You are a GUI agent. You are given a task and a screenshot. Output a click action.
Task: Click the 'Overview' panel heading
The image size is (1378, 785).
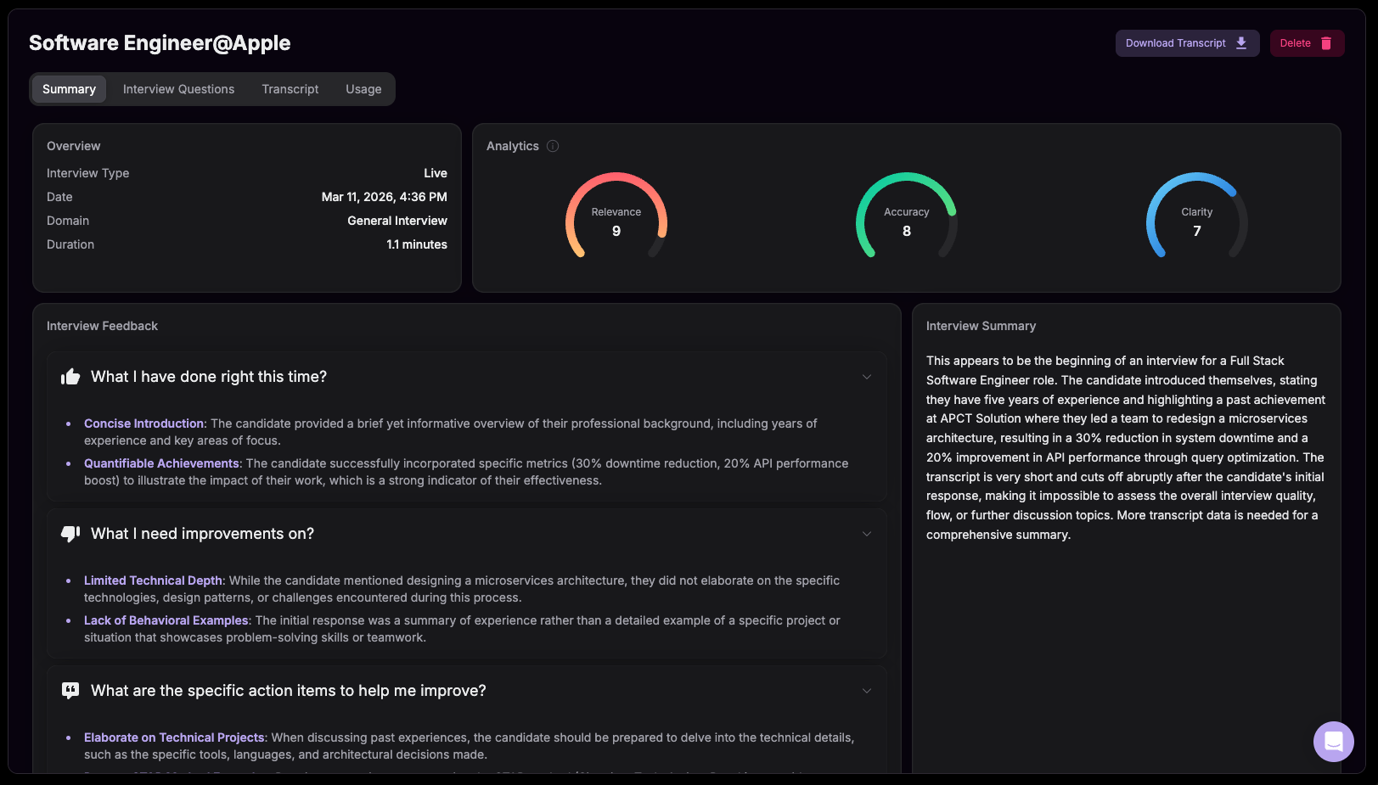(73, 146)
